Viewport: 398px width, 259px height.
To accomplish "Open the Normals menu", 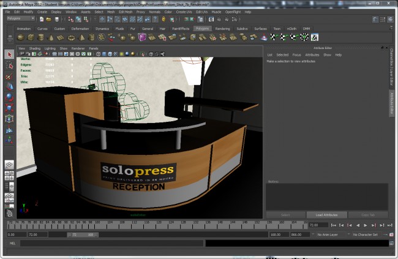I will [154, 12].
